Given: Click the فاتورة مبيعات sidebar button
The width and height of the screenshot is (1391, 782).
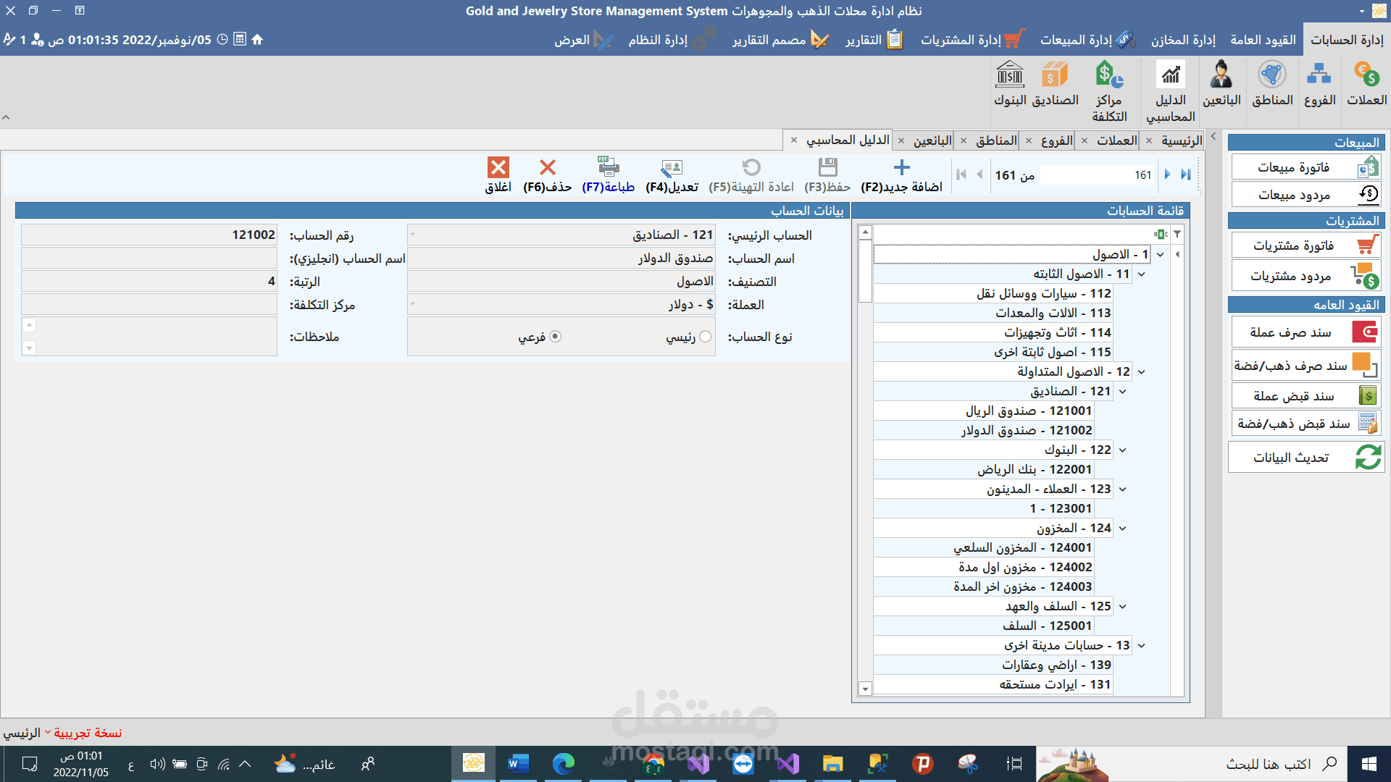Looking at the screenshot, I should coord(1293,167).
